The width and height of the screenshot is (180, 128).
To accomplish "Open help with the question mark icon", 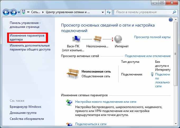I will [x=171, y=20].
